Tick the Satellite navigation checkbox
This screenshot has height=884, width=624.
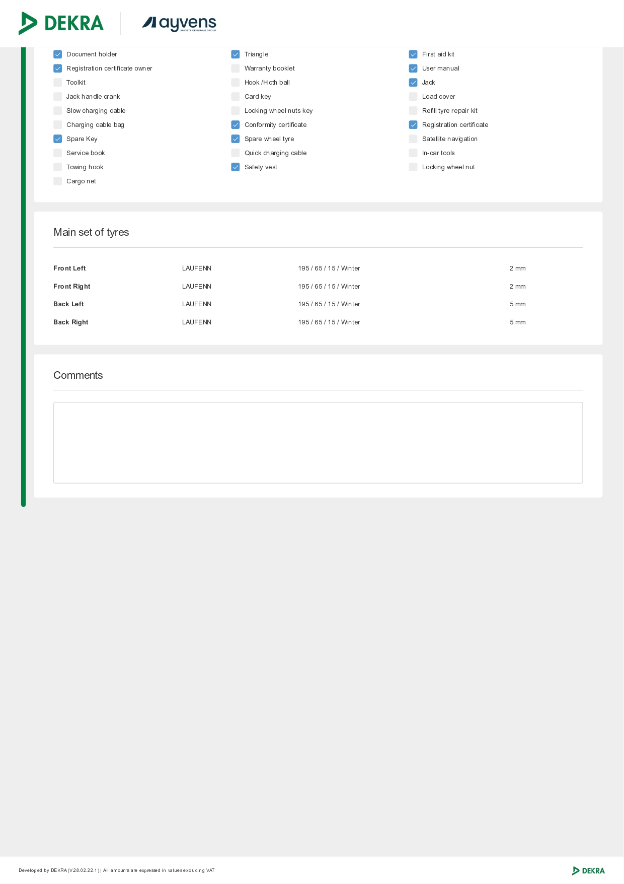click(413, 139)
